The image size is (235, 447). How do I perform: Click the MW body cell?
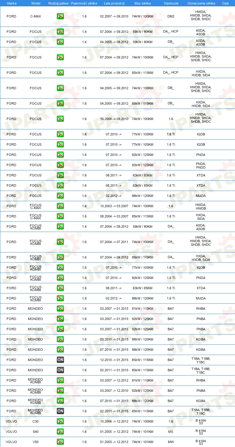[x=171, y=442]
